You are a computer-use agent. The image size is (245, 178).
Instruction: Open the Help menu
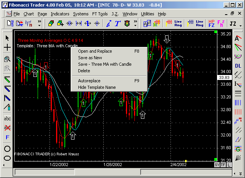tap(162, 14)
